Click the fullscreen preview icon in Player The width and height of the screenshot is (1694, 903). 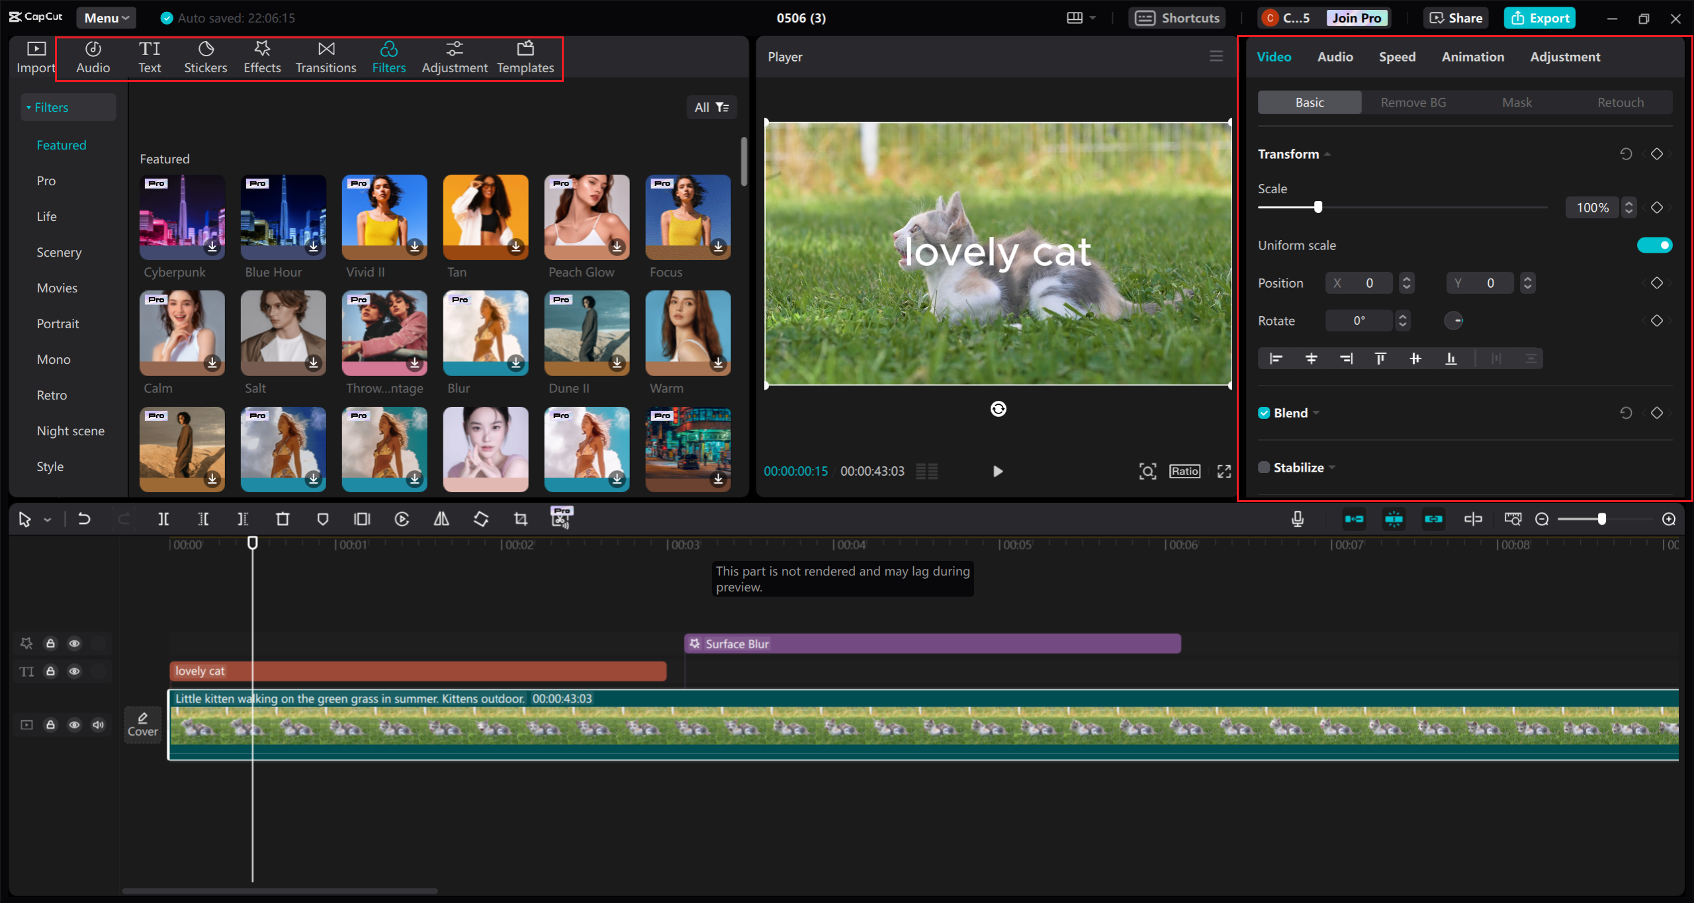point(1224,471)
